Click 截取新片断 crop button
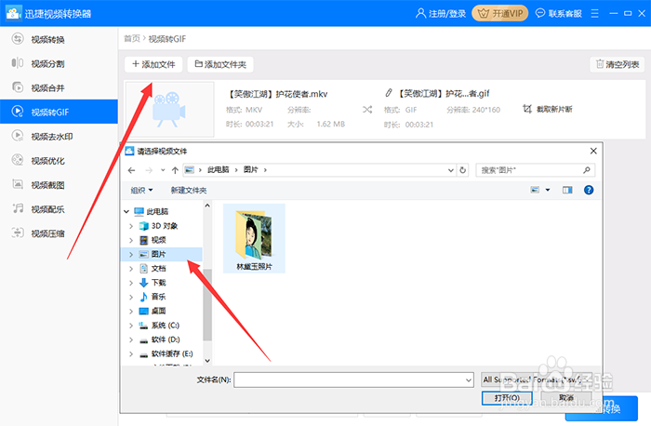The height and width of the screenshot is (426, 651). pyautogui.click(x=548, y=109)
